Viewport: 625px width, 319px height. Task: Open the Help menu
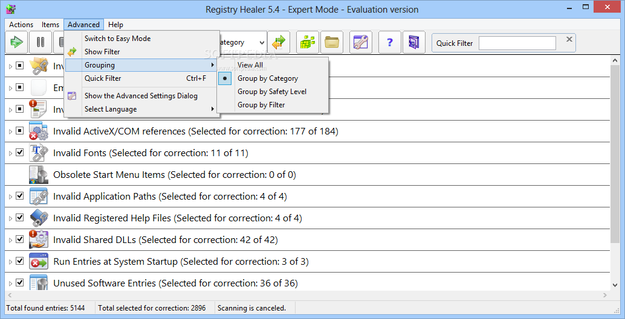[x=115, y=24]
